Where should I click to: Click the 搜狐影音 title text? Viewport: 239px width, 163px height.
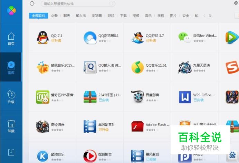[x=105, y=154]
